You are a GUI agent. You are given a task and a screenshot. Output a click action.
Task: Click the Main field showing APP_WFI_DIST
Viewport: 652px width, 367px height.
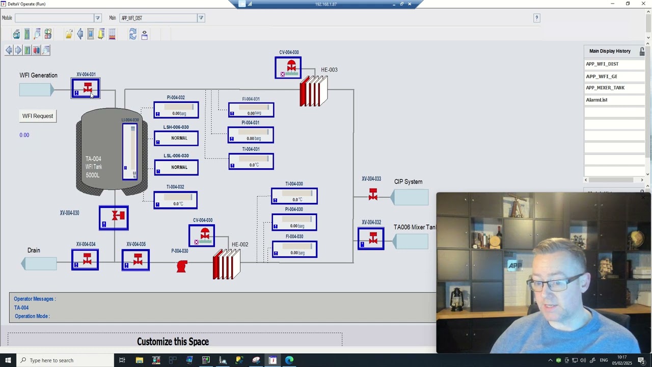coord(158,18)
